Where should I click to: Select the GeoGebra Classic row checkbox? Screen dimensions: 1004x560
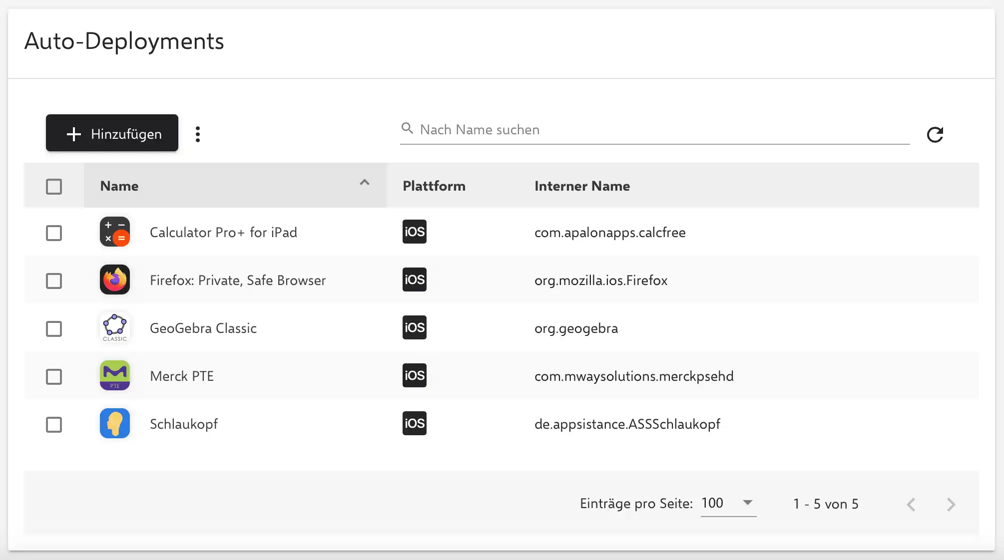pyautogui.click(x=54, y=329)
